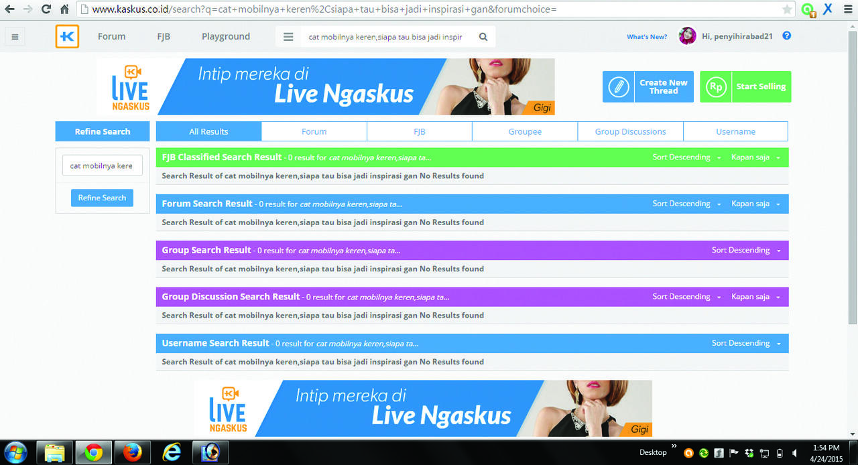The height and width of the screenshot is (465, 858).
Task: Open File Explorer from the taskbar
Action: coord(54,453)
